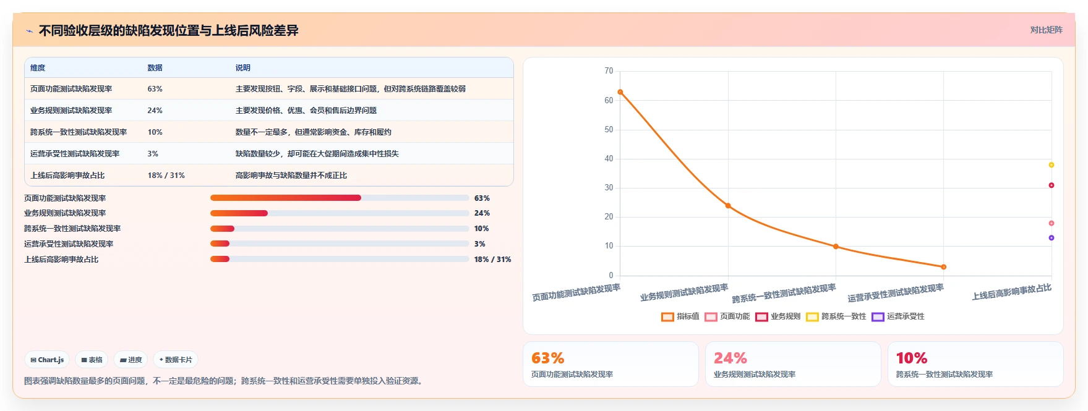Click the y-axis value 40
The width and height of the screenshot is (1088, 411).
(609, 159)
